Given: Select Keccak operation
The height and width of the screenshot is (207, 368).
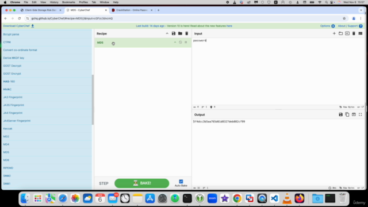Looking at the screenshot, I should click(47, 129).
